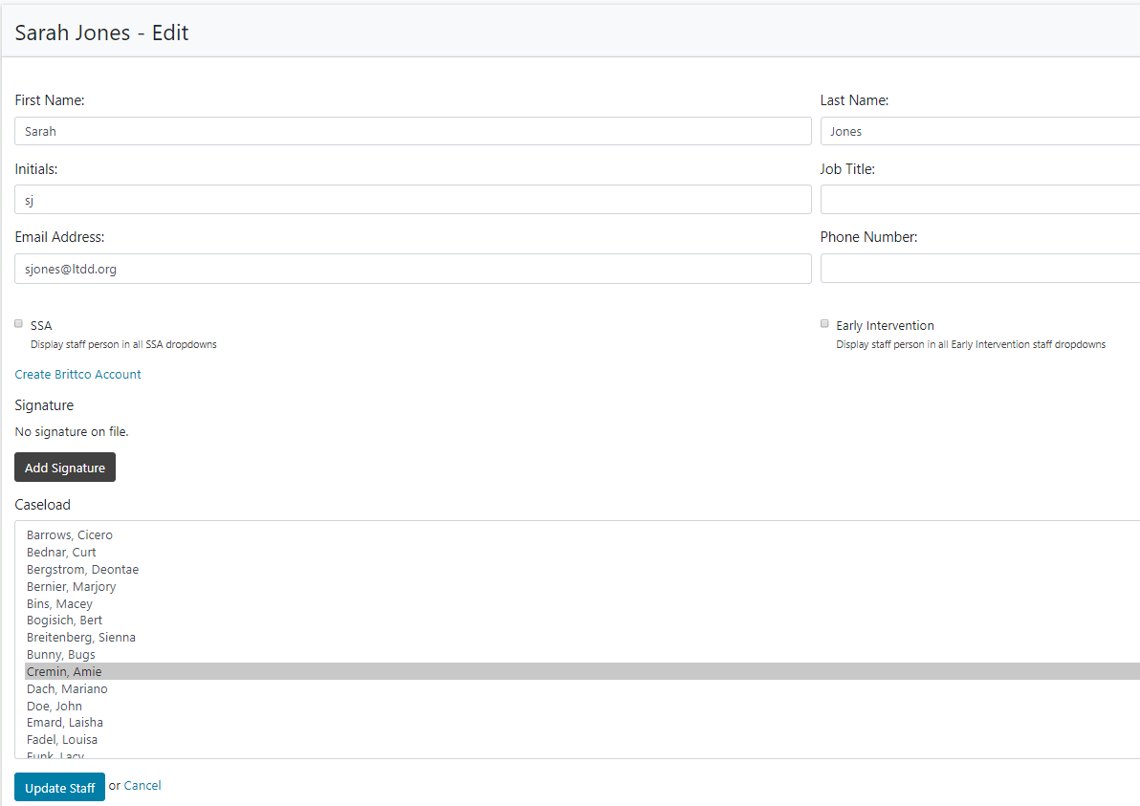Check the SSA checkbox
This screenshot has height=806, width=1140.
[x=18, y=324]
